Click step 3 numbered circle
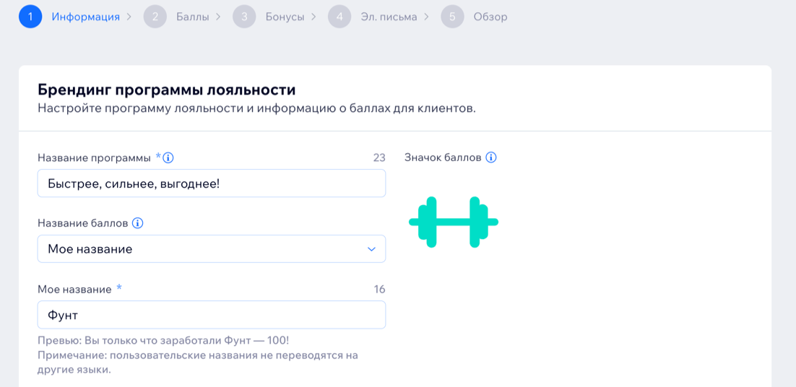This screenshot has height=387, width=796. (245, 17)
